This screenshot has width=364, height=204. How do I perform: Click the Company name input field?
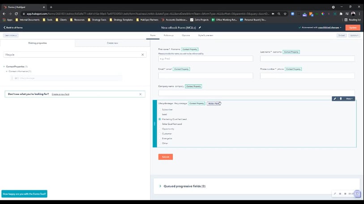[257, 93]
